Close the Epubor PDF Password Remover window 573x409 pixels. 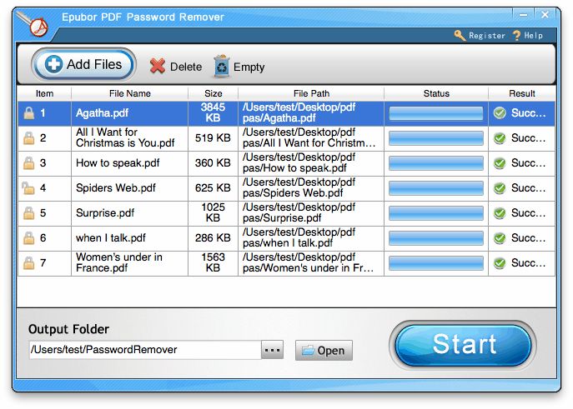(545, 15)
